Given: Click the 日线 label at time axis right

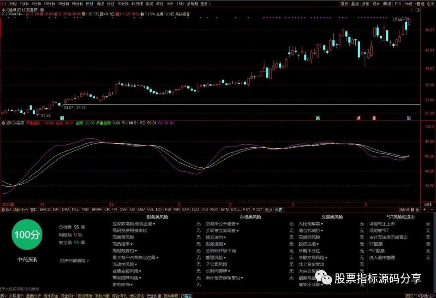Looking at the screenshot, I should tap(428, 205).
